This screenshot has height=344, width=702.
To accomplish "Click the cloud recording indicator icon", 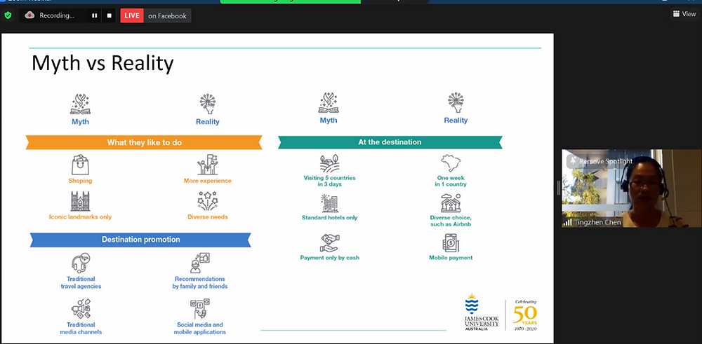I will tap(30, 15).
